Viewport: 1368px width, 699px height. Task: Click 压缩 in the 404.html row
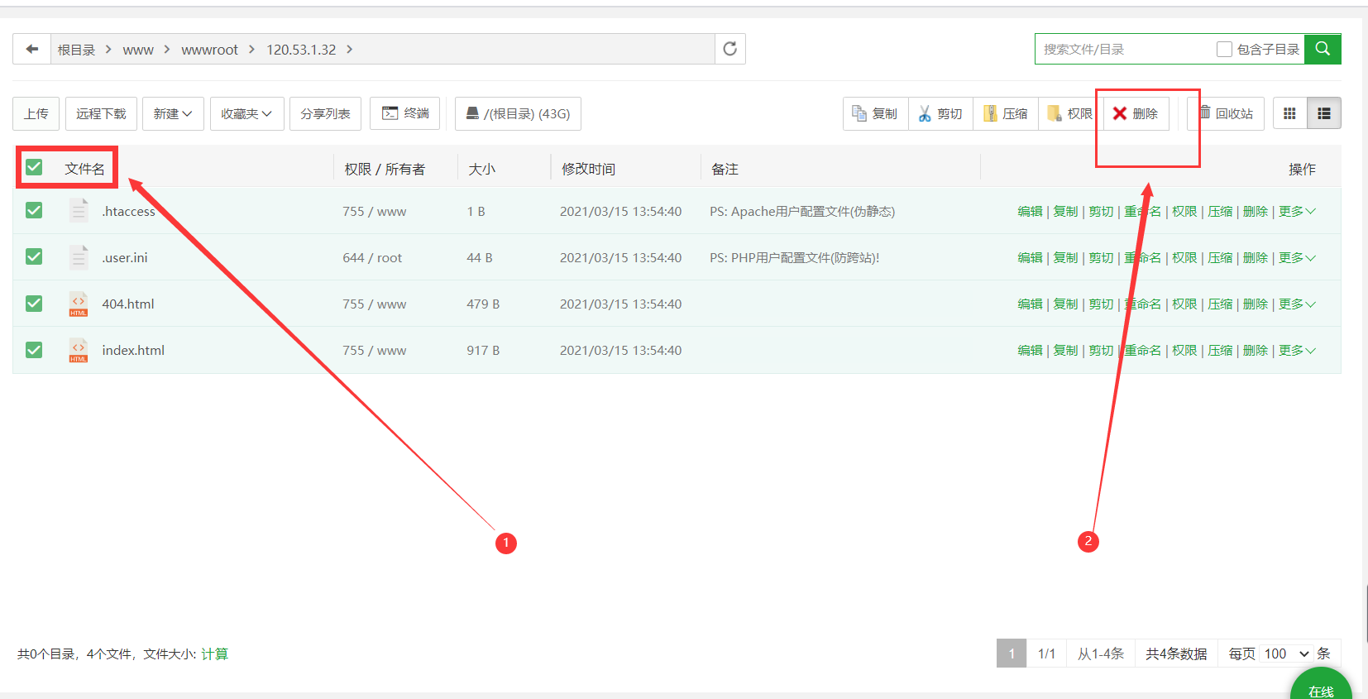[1219, 304]
